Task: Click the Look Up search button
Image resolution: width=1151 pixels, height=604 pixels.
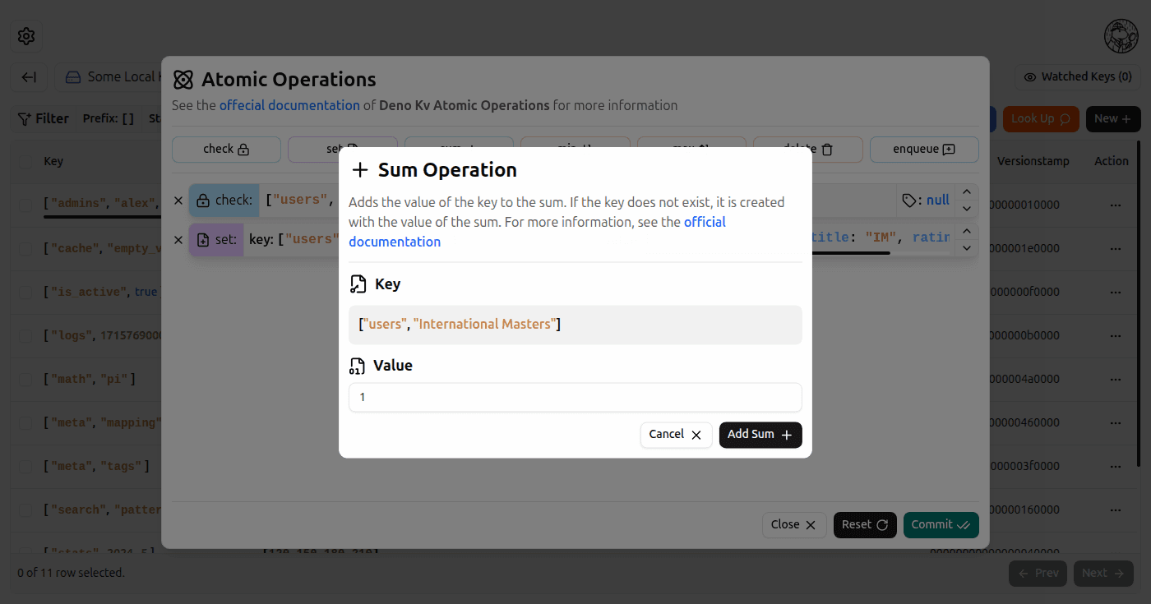Action: pos(1041,119)
